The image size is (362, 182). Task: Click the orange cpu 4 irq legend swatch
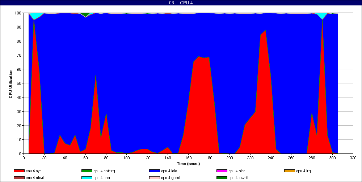tap(290, 171)
